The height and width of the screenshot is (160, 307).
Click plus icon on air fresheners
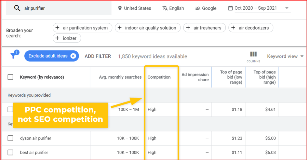click(188, 28)
